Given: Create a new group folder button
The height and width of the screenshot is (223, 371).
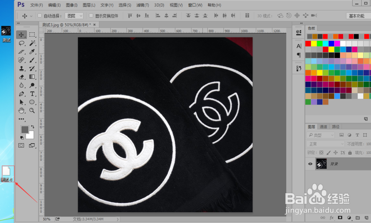Looking at the screenshot, I should (358, 217).
